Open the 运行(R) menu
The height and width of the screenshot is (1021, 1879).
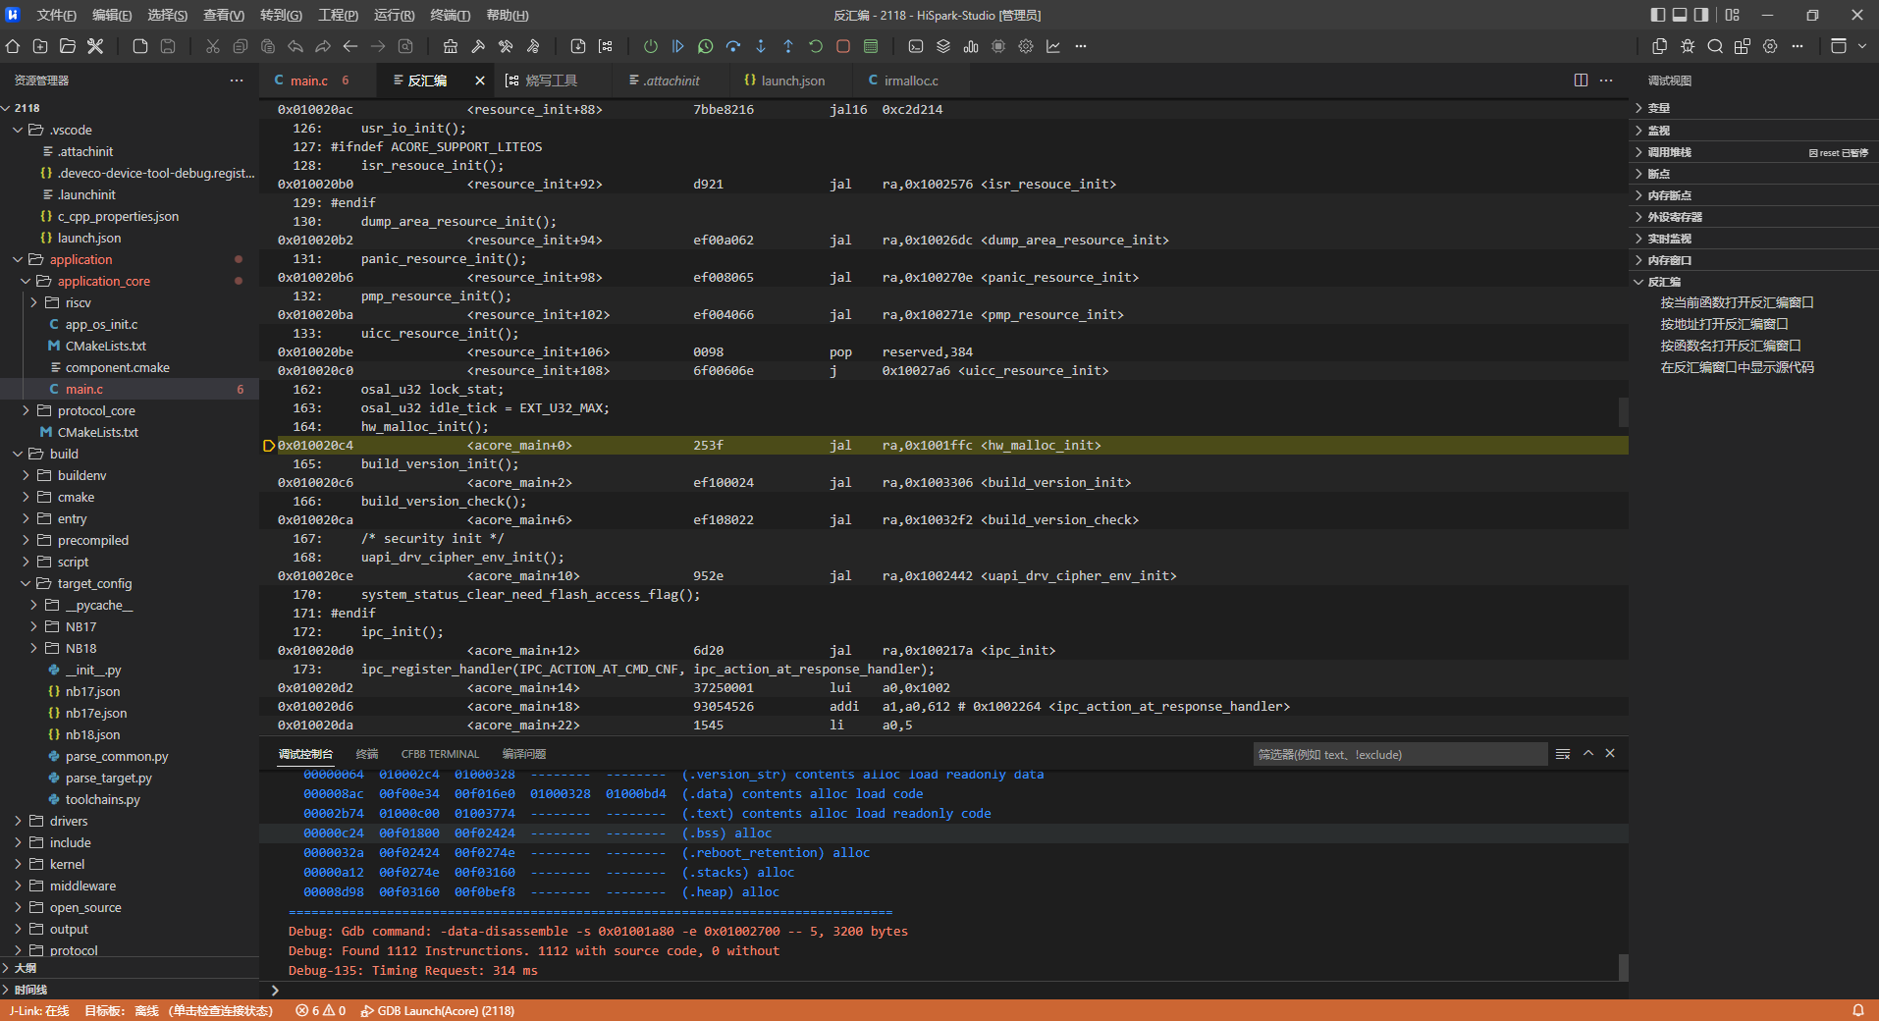tap(394, 15)
